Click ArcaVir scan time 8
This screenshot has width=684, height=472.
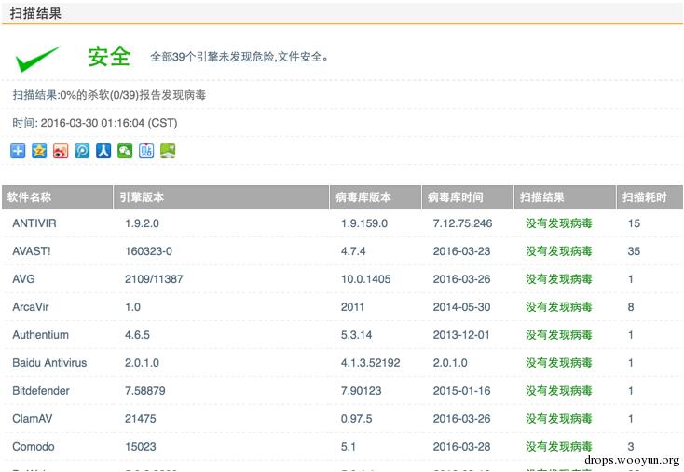tap(631, 307)
